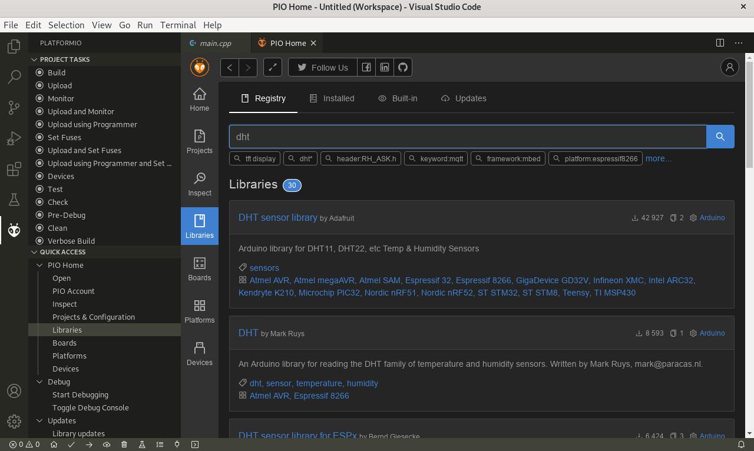Open Boards in PIO sidebar
Viewport: 754px width, 451px height.
200,269
